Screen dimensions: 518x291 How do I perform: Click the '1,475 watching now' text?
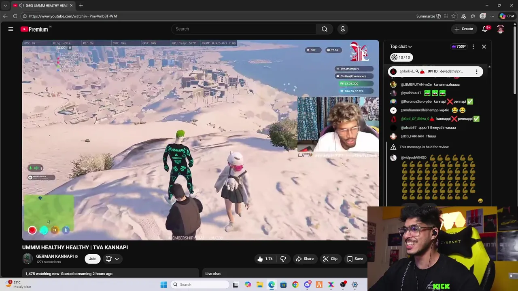[x=42, y=274]
